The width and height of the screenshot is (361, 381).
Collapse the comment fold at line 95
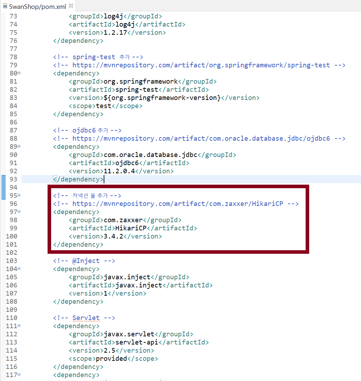coord(19,195)
